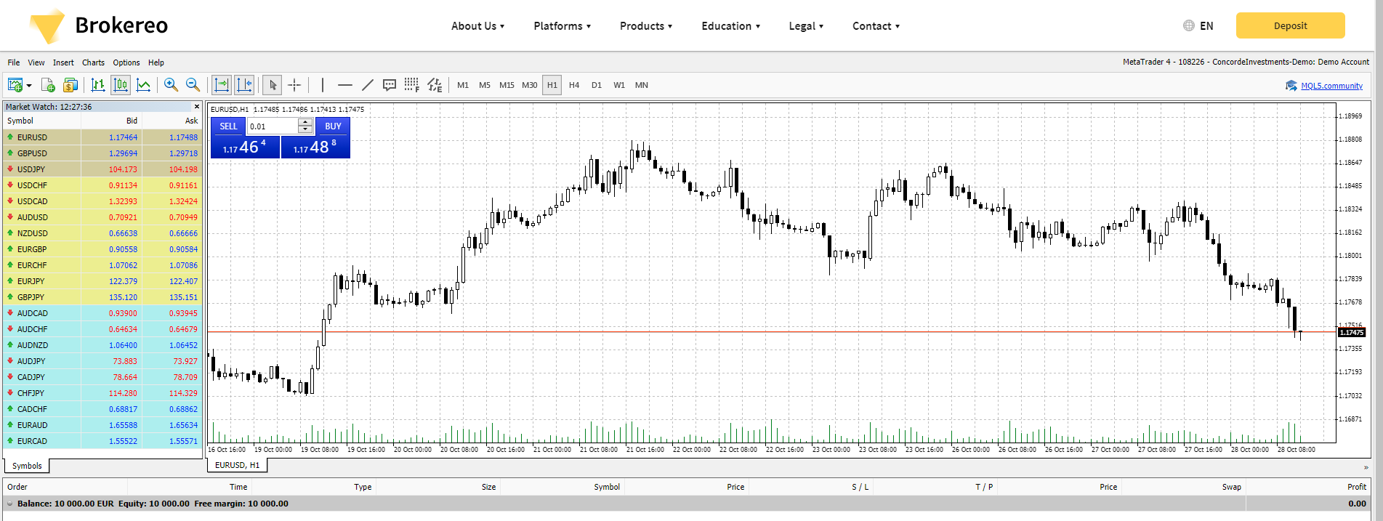Viewport: 1383px width, 521px height.
Task: Open the New Order dollar icon
Action: tap(70, 85)
